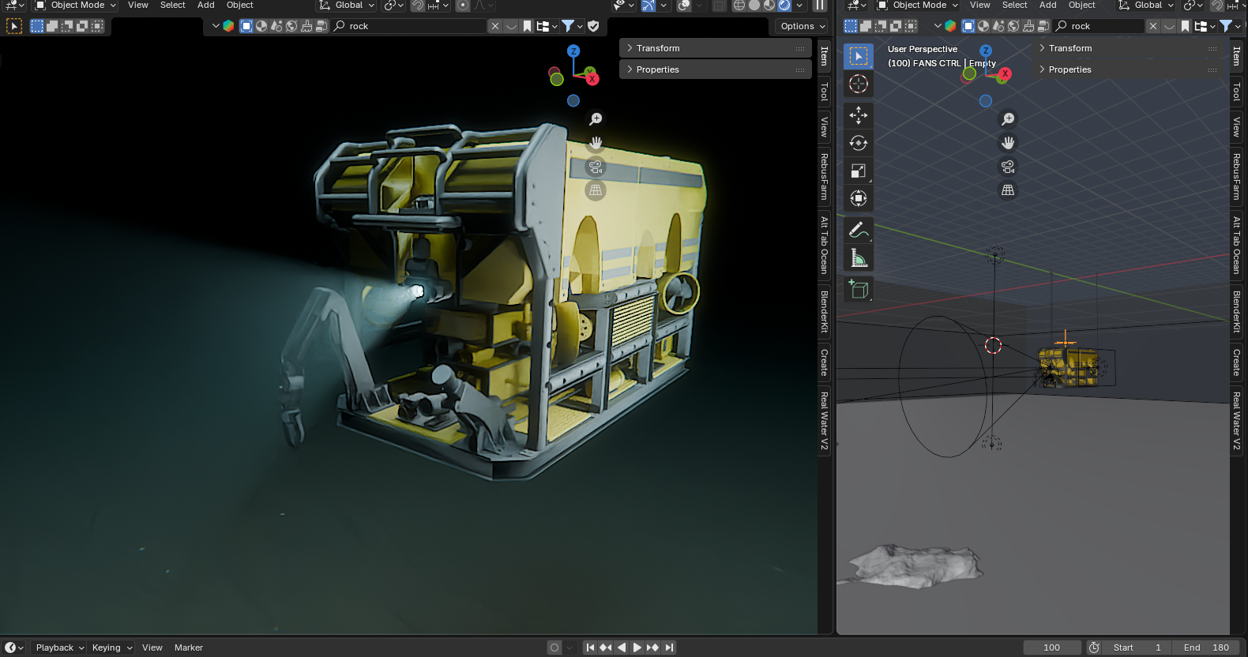Click the hand pan icon in right viewport
Screen dimensions: 1248x657
(1008, 143)
